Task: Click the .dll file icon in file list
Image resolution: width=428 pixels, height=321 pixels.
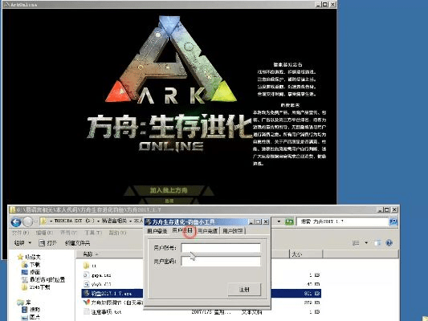Action: [x=86, y=284]
